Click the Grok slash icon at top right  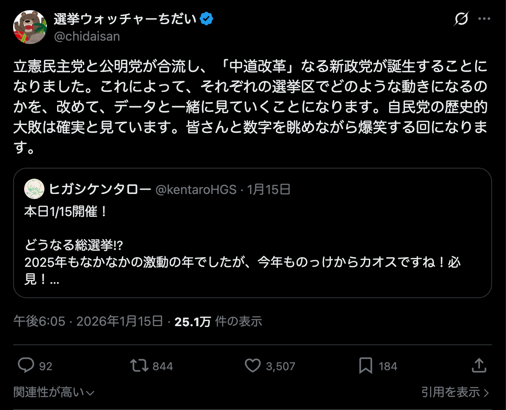461,19
